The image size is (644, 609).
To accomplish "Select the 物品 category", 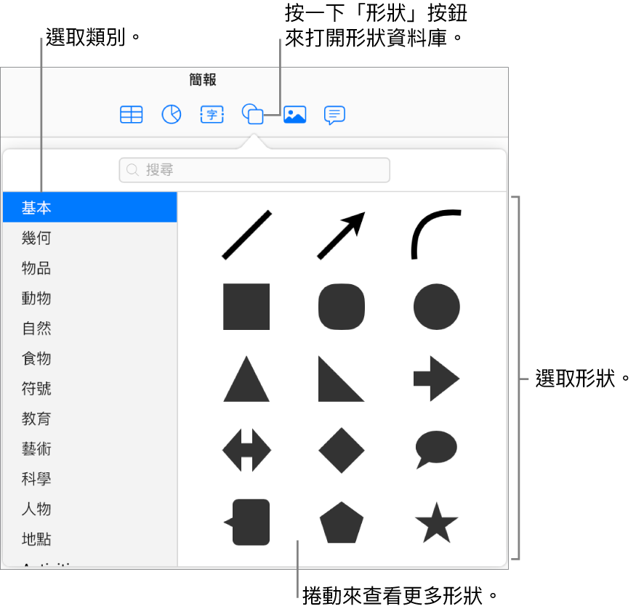I will [x=90, y=268].
